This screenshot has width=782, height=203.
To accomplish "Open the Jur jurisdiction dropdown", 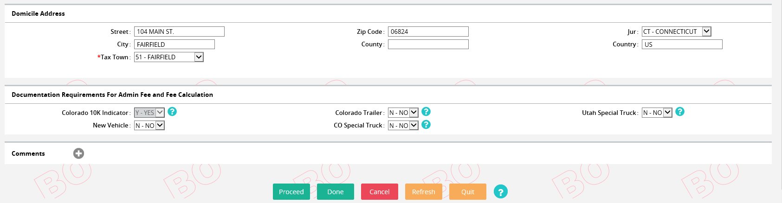I will click(x=676, y=32).
